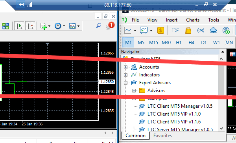Click the MT5 candlestick app icon beside File
Viewport: 236px width, 143px height.
(124, 20)
